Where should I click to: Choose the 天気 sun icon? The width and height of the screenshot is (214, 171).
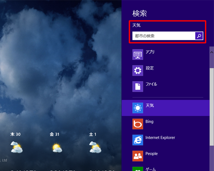(138, 108)
